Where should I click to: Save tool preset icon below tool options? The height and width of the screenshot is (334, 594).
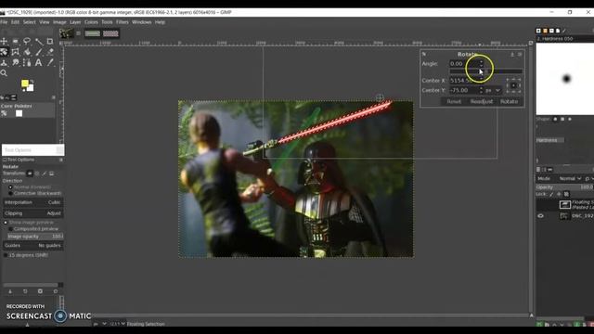coord(10,291)
